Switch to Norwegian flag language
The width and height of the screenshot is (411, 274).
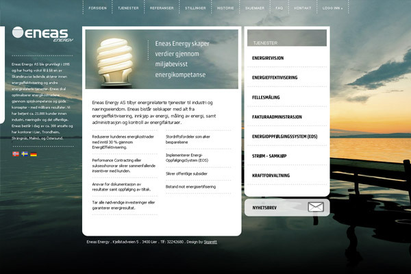16,154
